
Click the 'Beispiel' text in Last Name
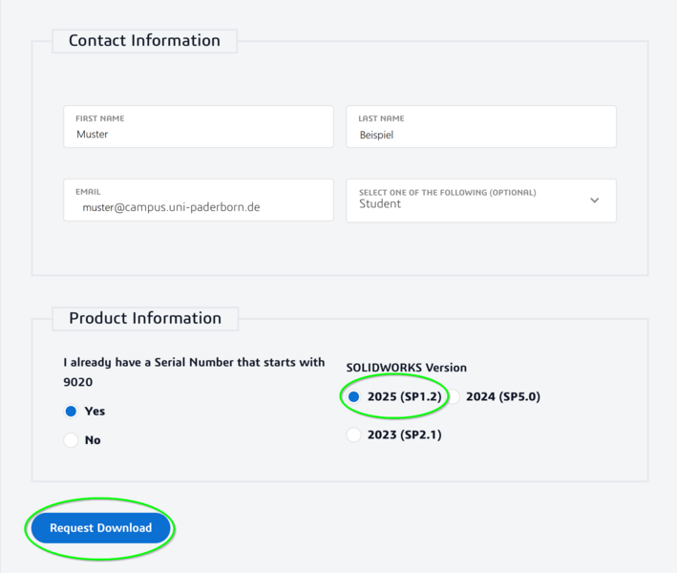coord(376,136)
